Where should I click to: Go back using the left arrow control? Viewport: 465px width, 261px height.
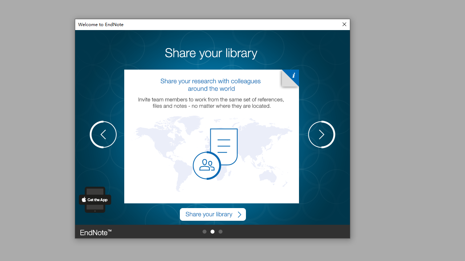click(x=103, y=134)
